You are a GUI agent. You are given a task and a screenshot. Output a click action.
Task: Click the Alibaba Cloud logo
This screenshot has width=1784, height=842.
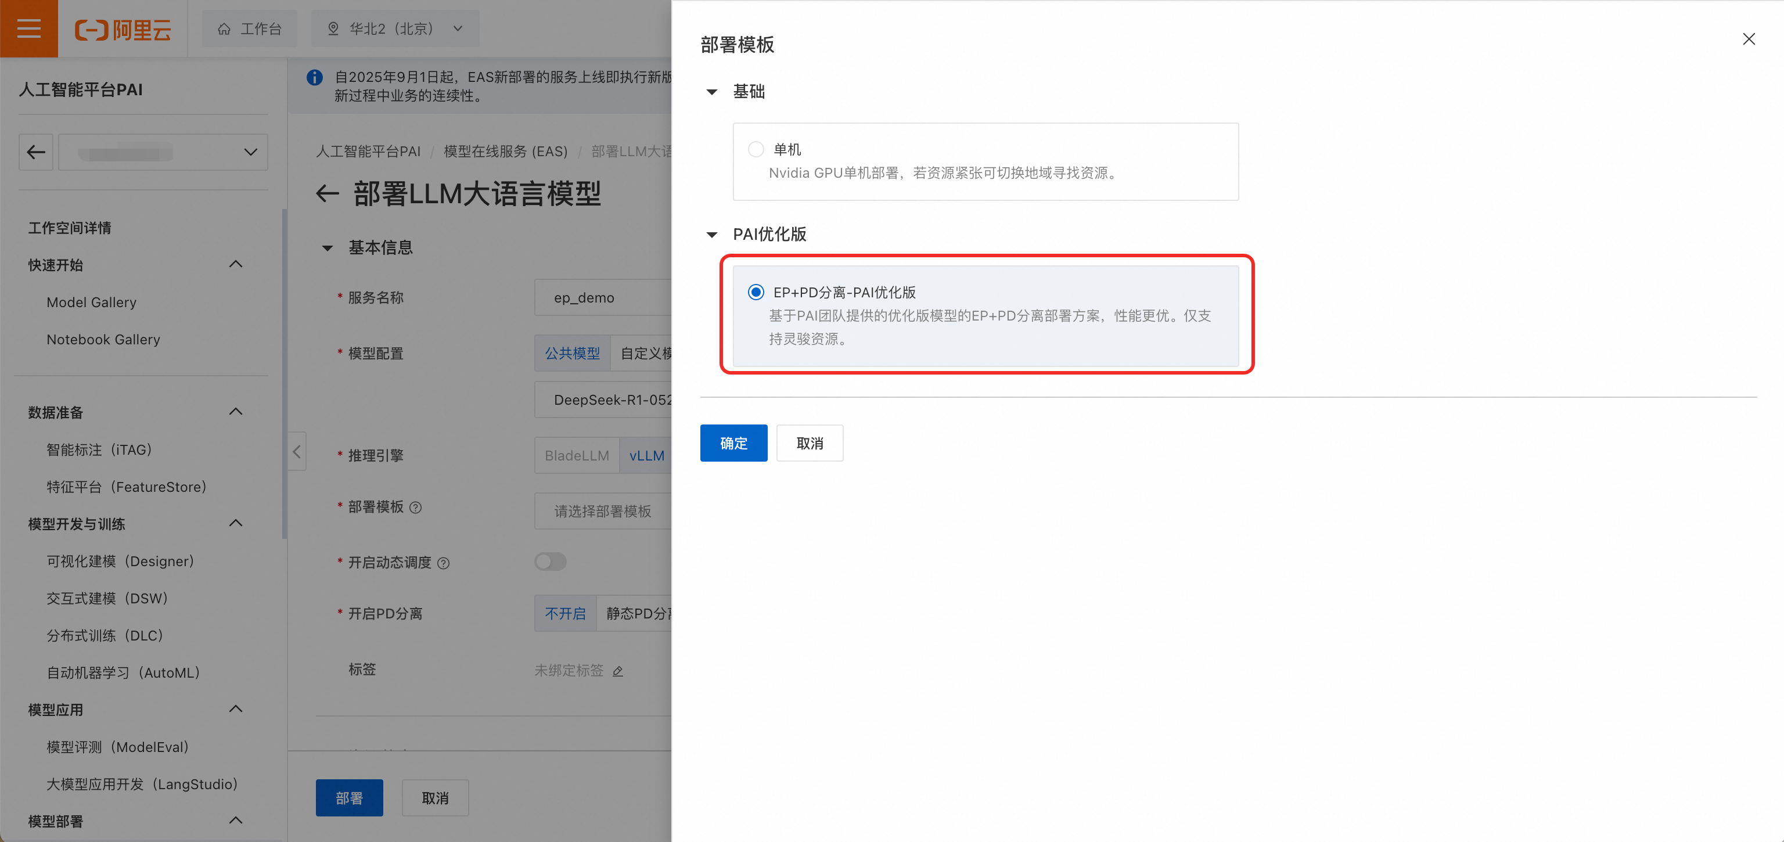click(123, 29)
